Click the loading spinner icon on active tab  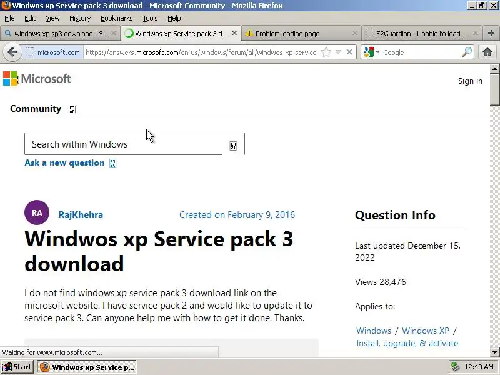(129, 34)
